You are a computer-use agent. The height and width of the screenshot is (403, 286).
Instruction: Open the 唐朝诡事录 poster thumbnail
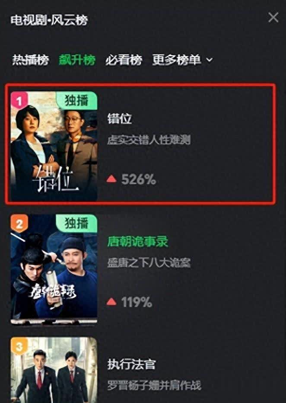click(54, 269)
